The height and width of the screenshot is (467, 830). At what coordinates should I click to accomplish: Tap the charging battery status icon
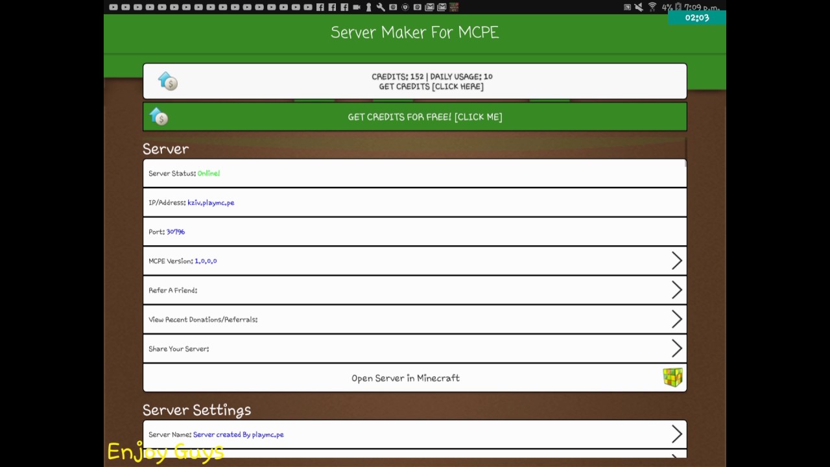[x=678, y=6]
